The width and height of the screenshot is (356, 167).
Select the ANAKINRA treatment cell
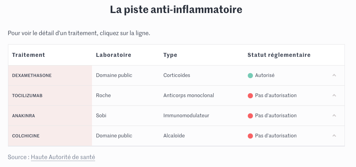pos(24,116)
